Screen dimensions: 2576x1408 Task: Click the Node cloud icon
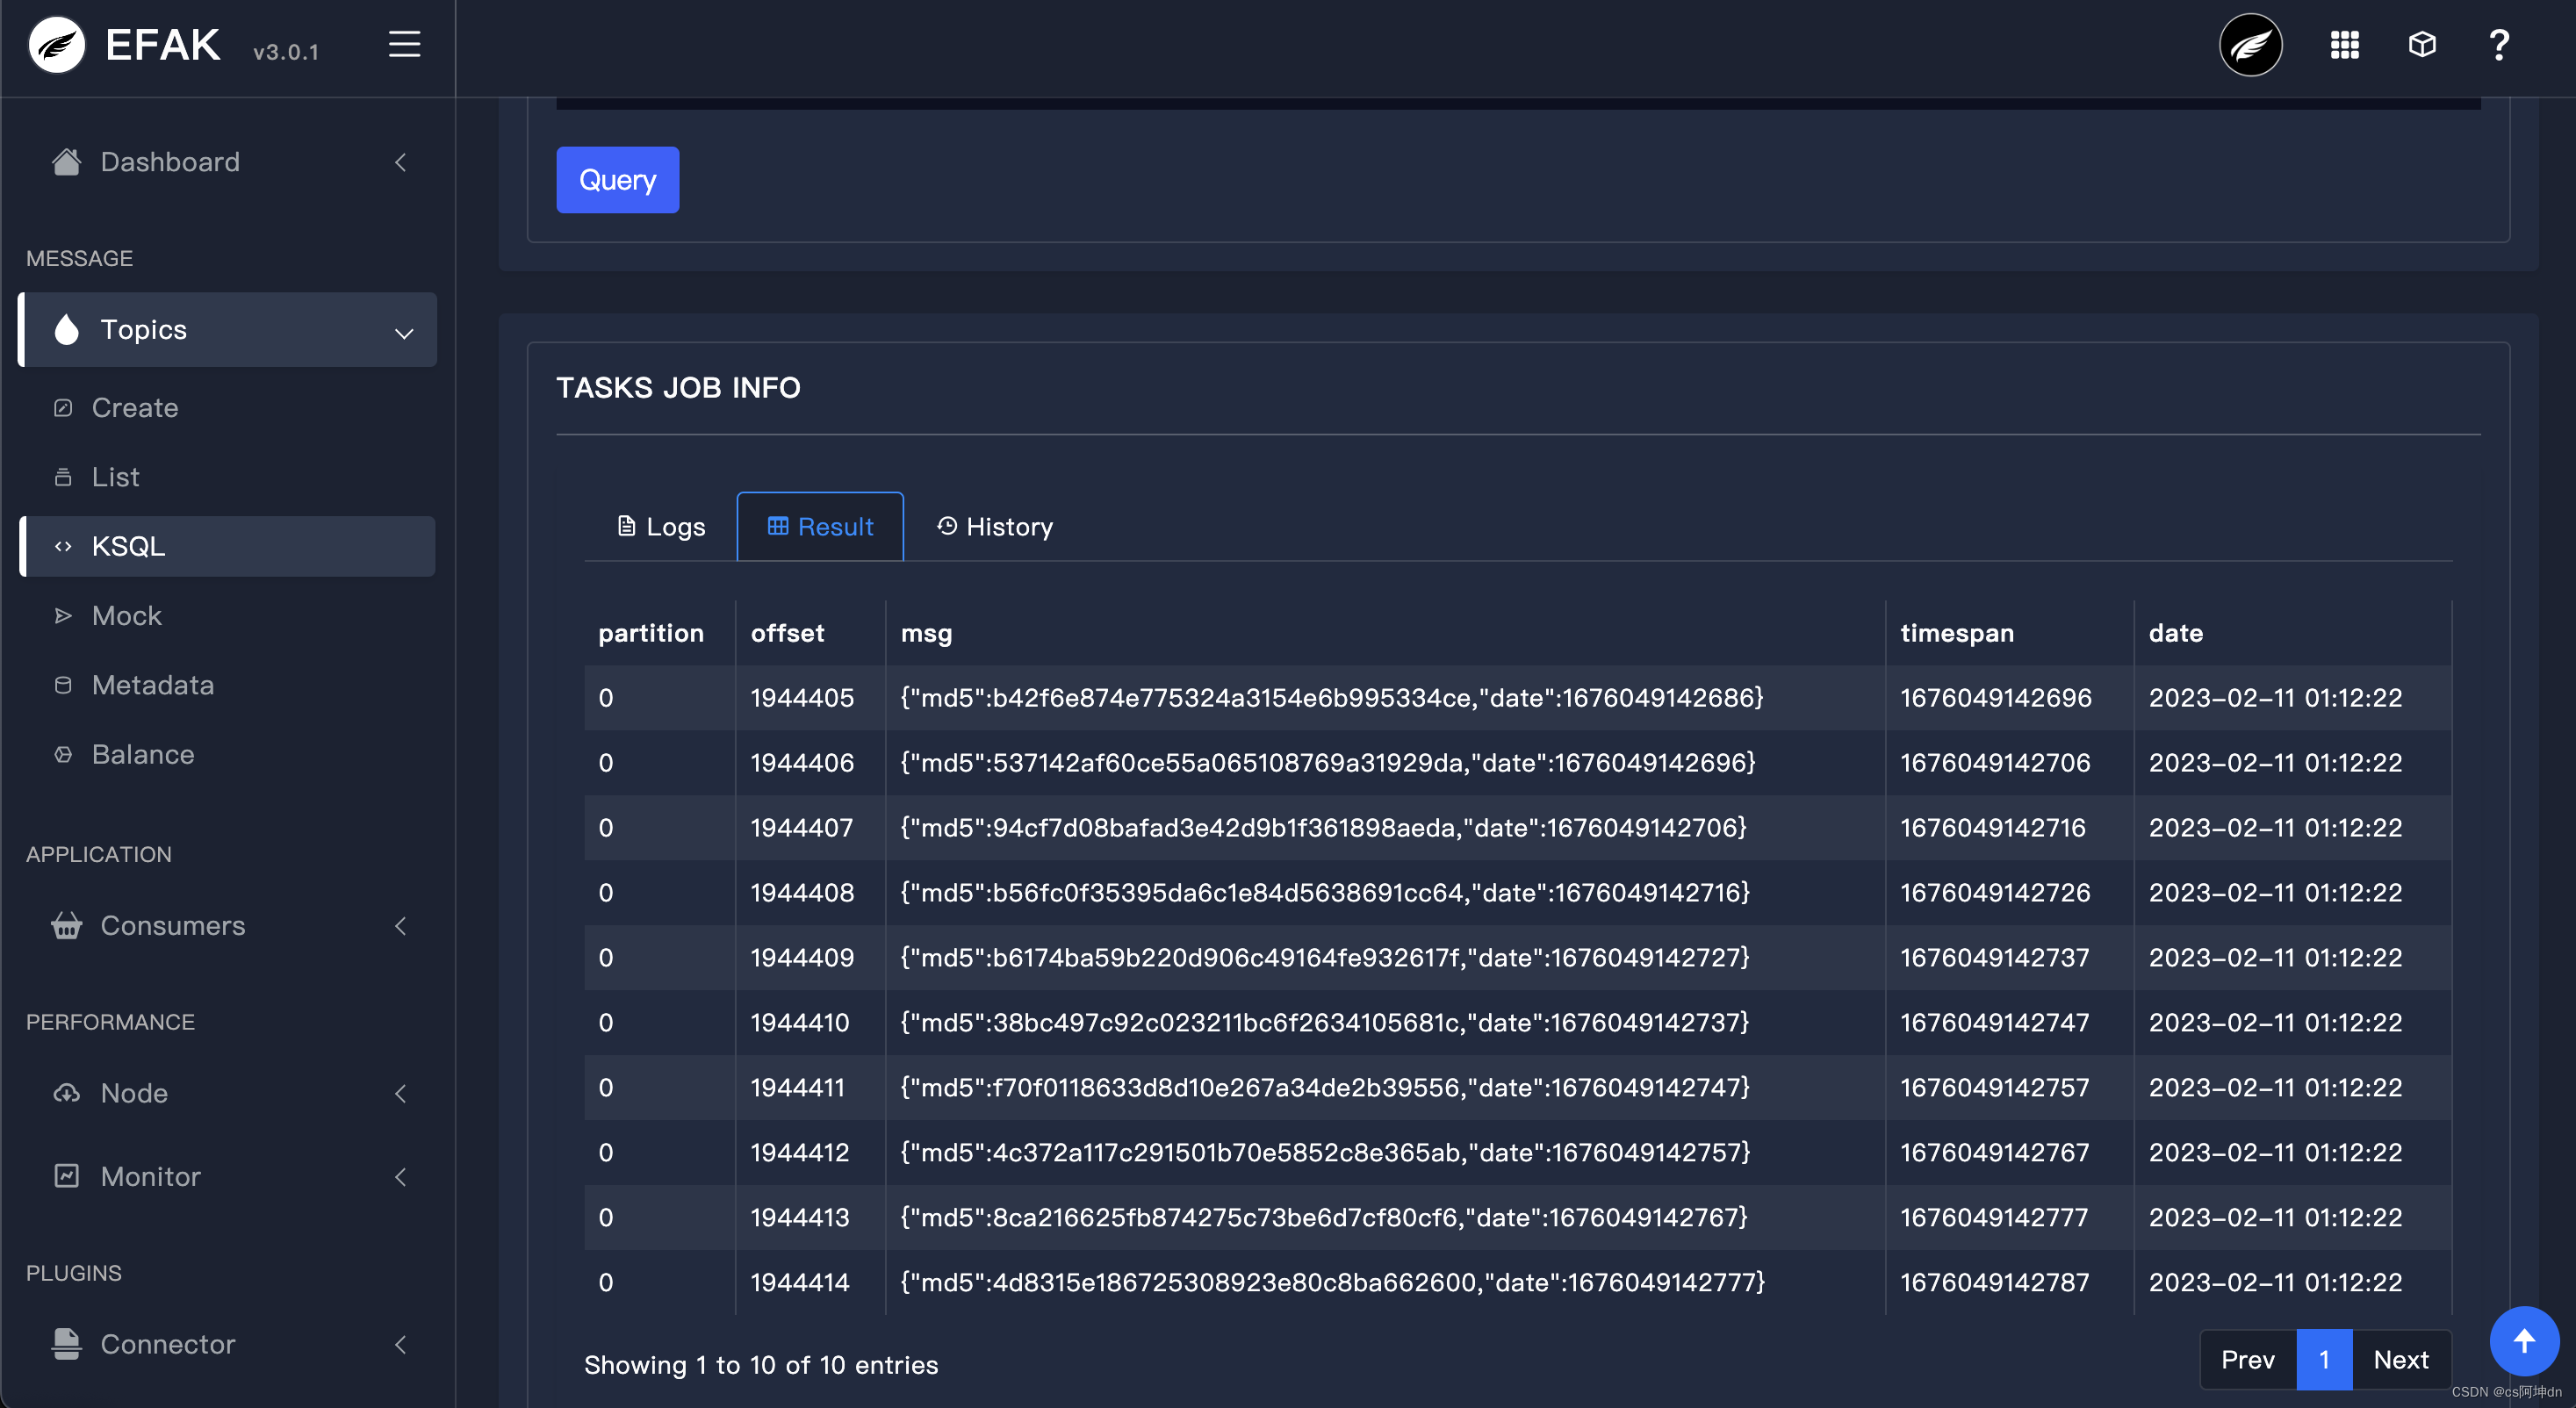[66, 1093]
